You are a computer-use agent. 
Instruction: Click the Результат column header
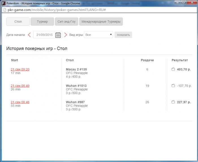180,60
